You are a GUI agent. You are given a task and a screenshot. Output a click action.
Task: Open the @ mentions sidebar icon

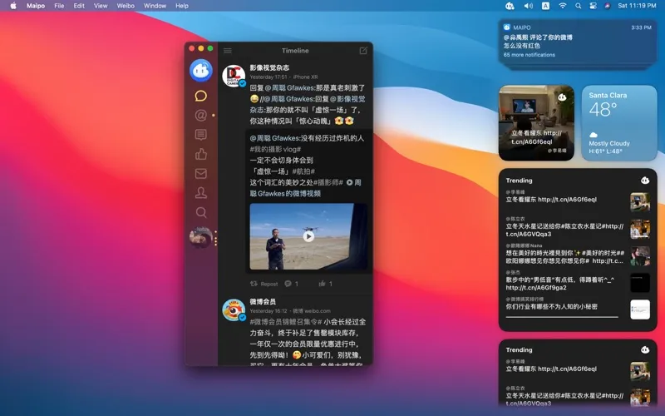point(201,115)
